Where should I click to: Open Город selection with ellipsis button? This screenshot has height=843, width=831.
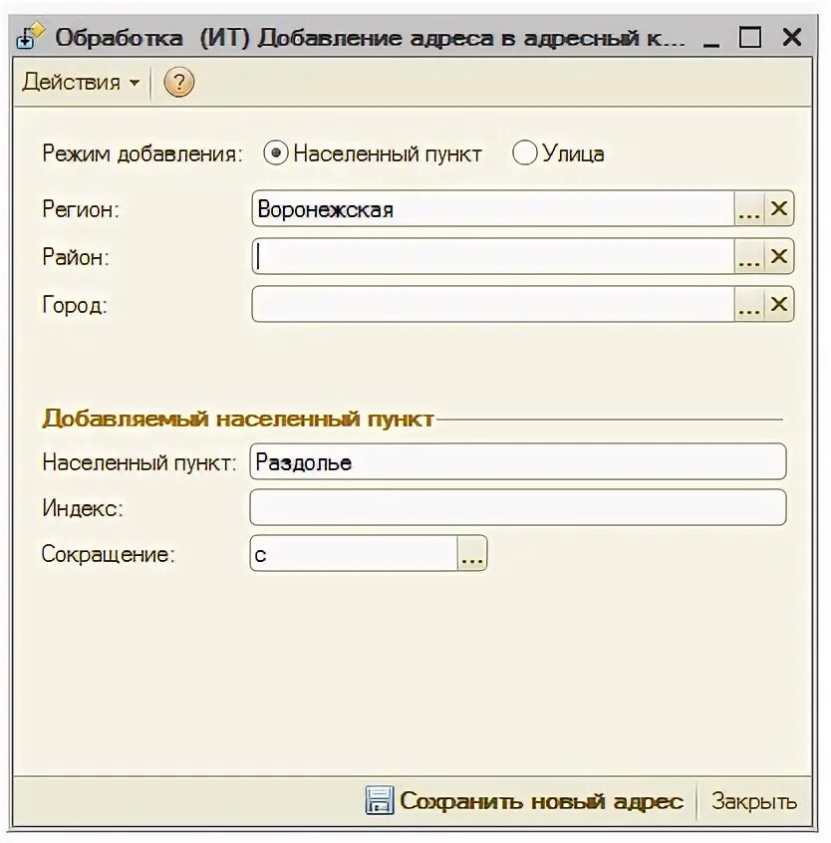(x=749, y=304)
